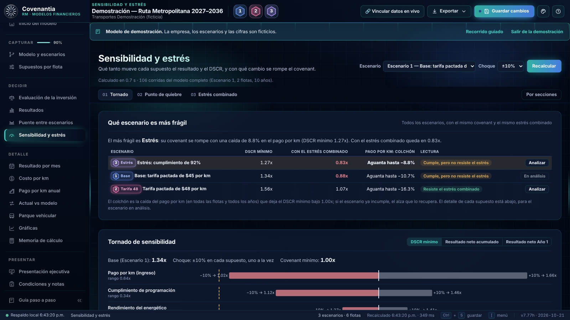This screenshot has height=320, width=570.
Task: Switch tornado metric to Resultado neto Año 1
Action: pyautogui.click(x=527, y=242)
